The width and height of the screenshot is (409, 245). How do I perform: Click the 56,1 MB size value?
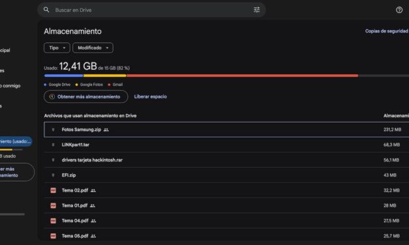coord(391,160)
